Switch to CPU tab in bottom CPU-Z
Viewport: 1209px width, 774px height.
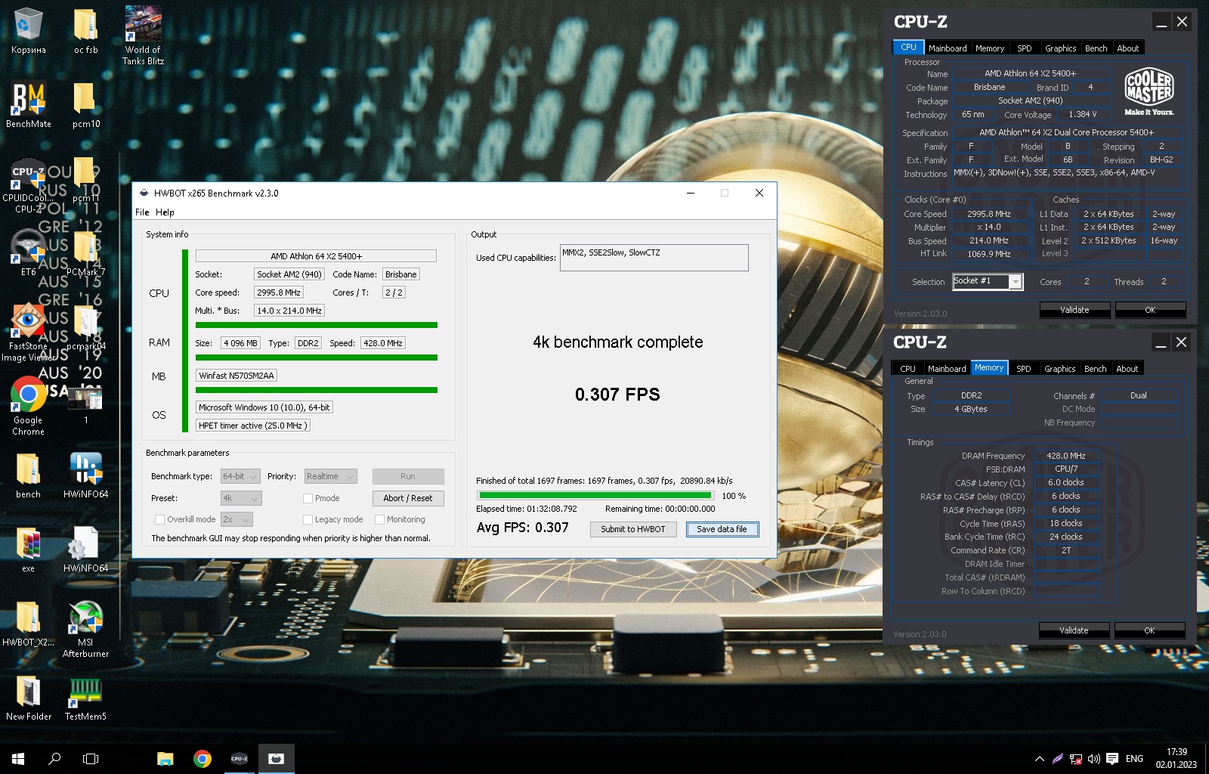point(908,369)
